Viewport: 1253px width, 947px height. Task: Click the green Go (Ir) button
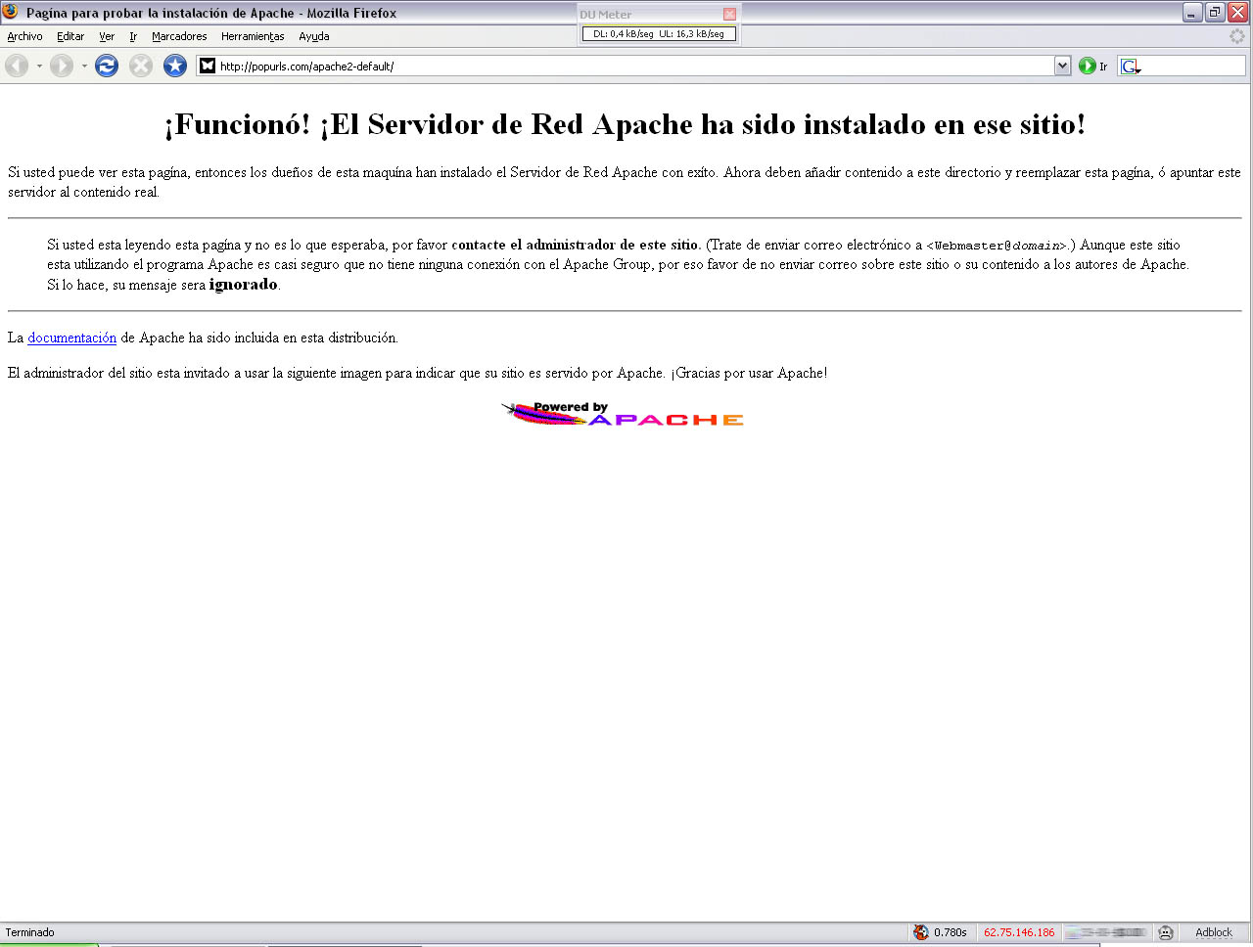[x=1092, y=66]
